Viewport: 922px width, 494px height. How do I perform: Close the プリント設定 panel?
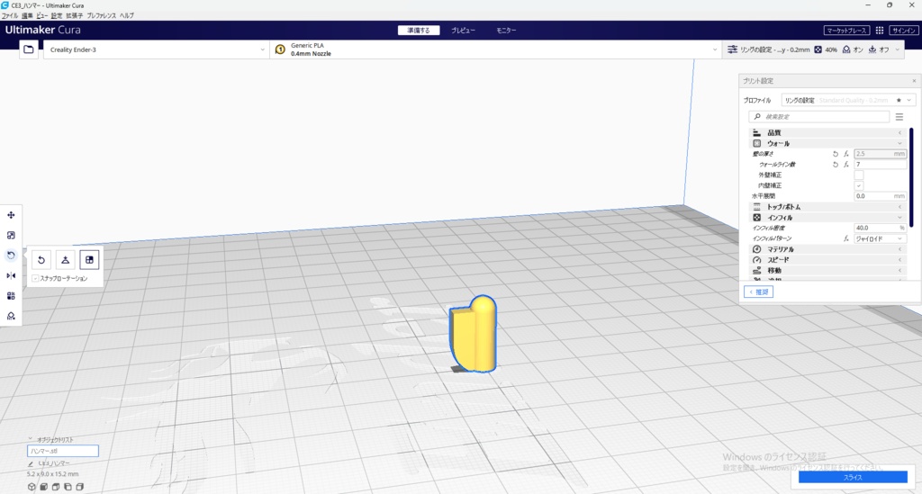(914, 81)
